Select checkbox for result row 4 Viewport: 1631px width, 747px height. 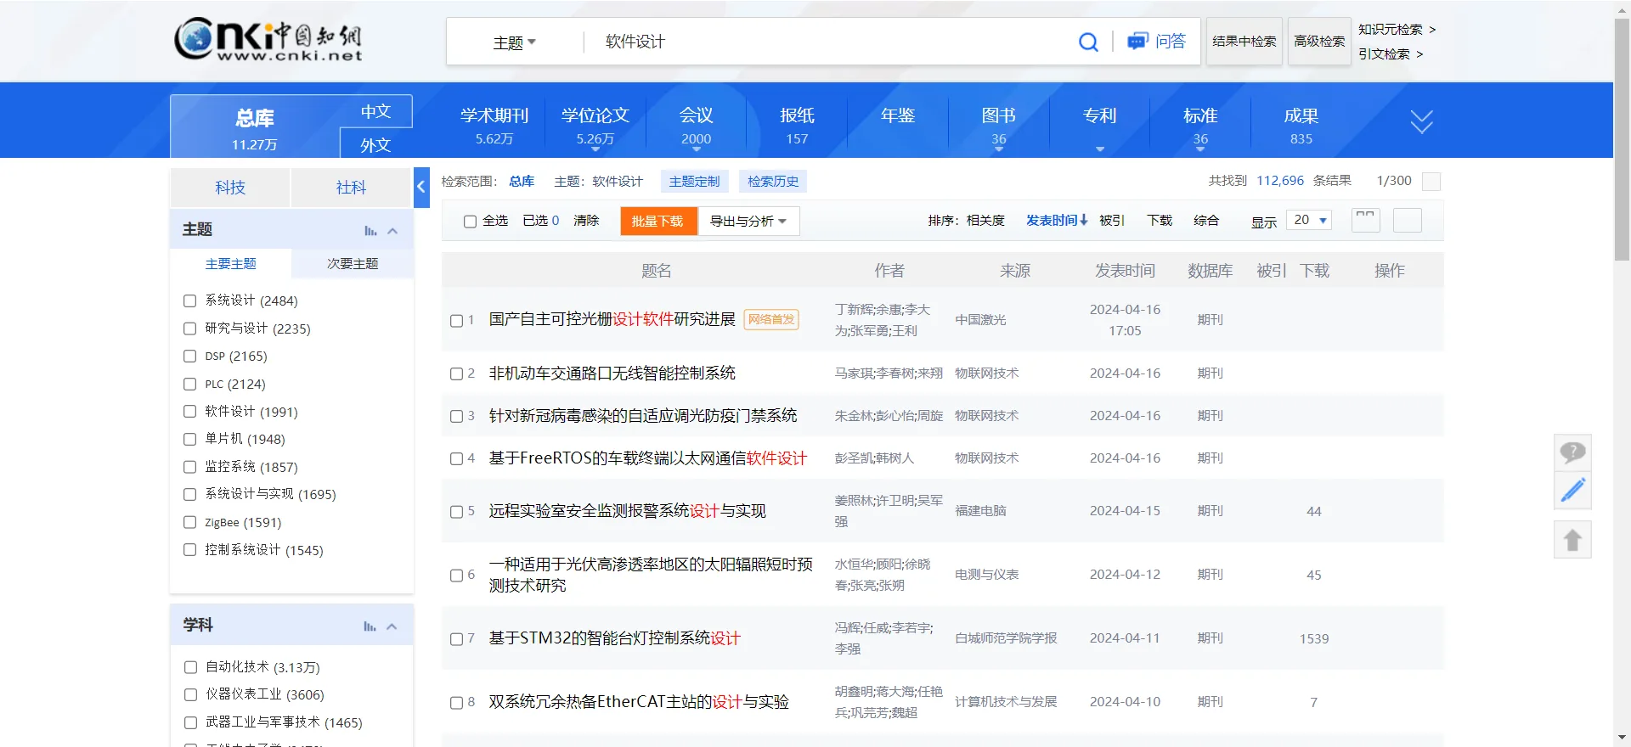(x=456, y=459)
